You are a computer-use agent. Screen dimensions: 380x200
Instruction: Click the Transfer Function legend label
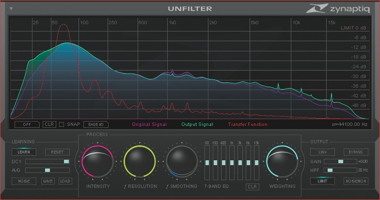pos(248,124)
